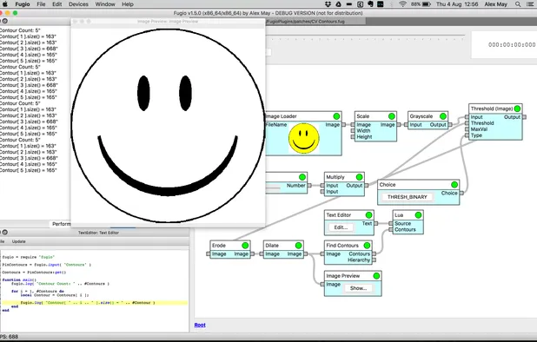
Task: Click the Dropbox icon in the menu bar
Action: click(328, 4)
